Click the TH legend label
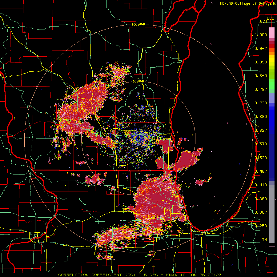277x277 pixels. click(264, 240)
